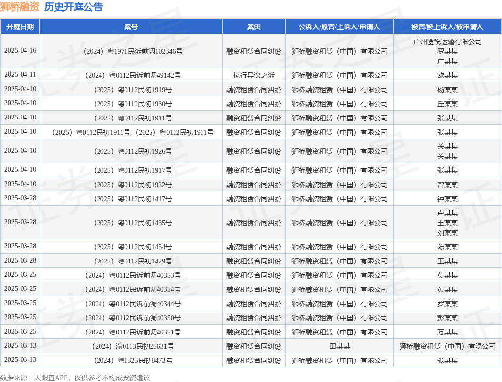Click plaintiff 田某某

[340, 346]
